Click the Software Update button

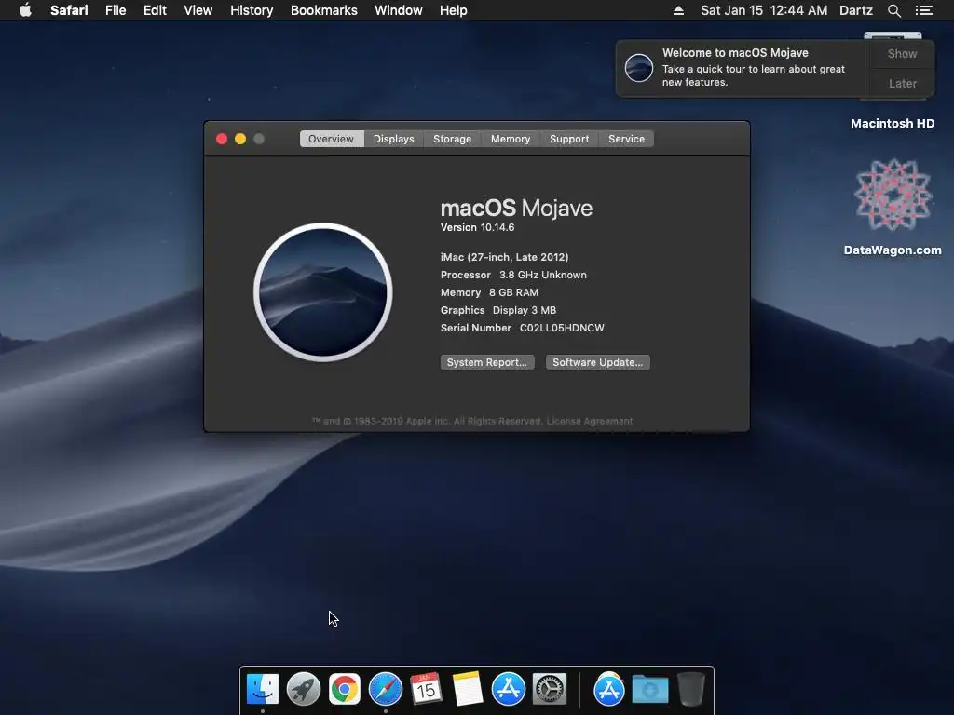point(597,362)
